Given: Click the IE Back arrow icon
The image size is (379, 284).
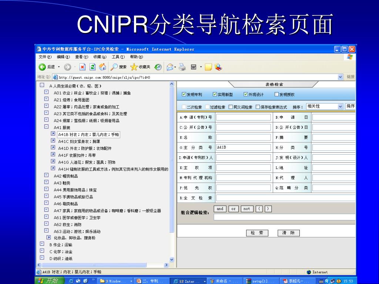Looking at the screenshot, I should 42,67.
